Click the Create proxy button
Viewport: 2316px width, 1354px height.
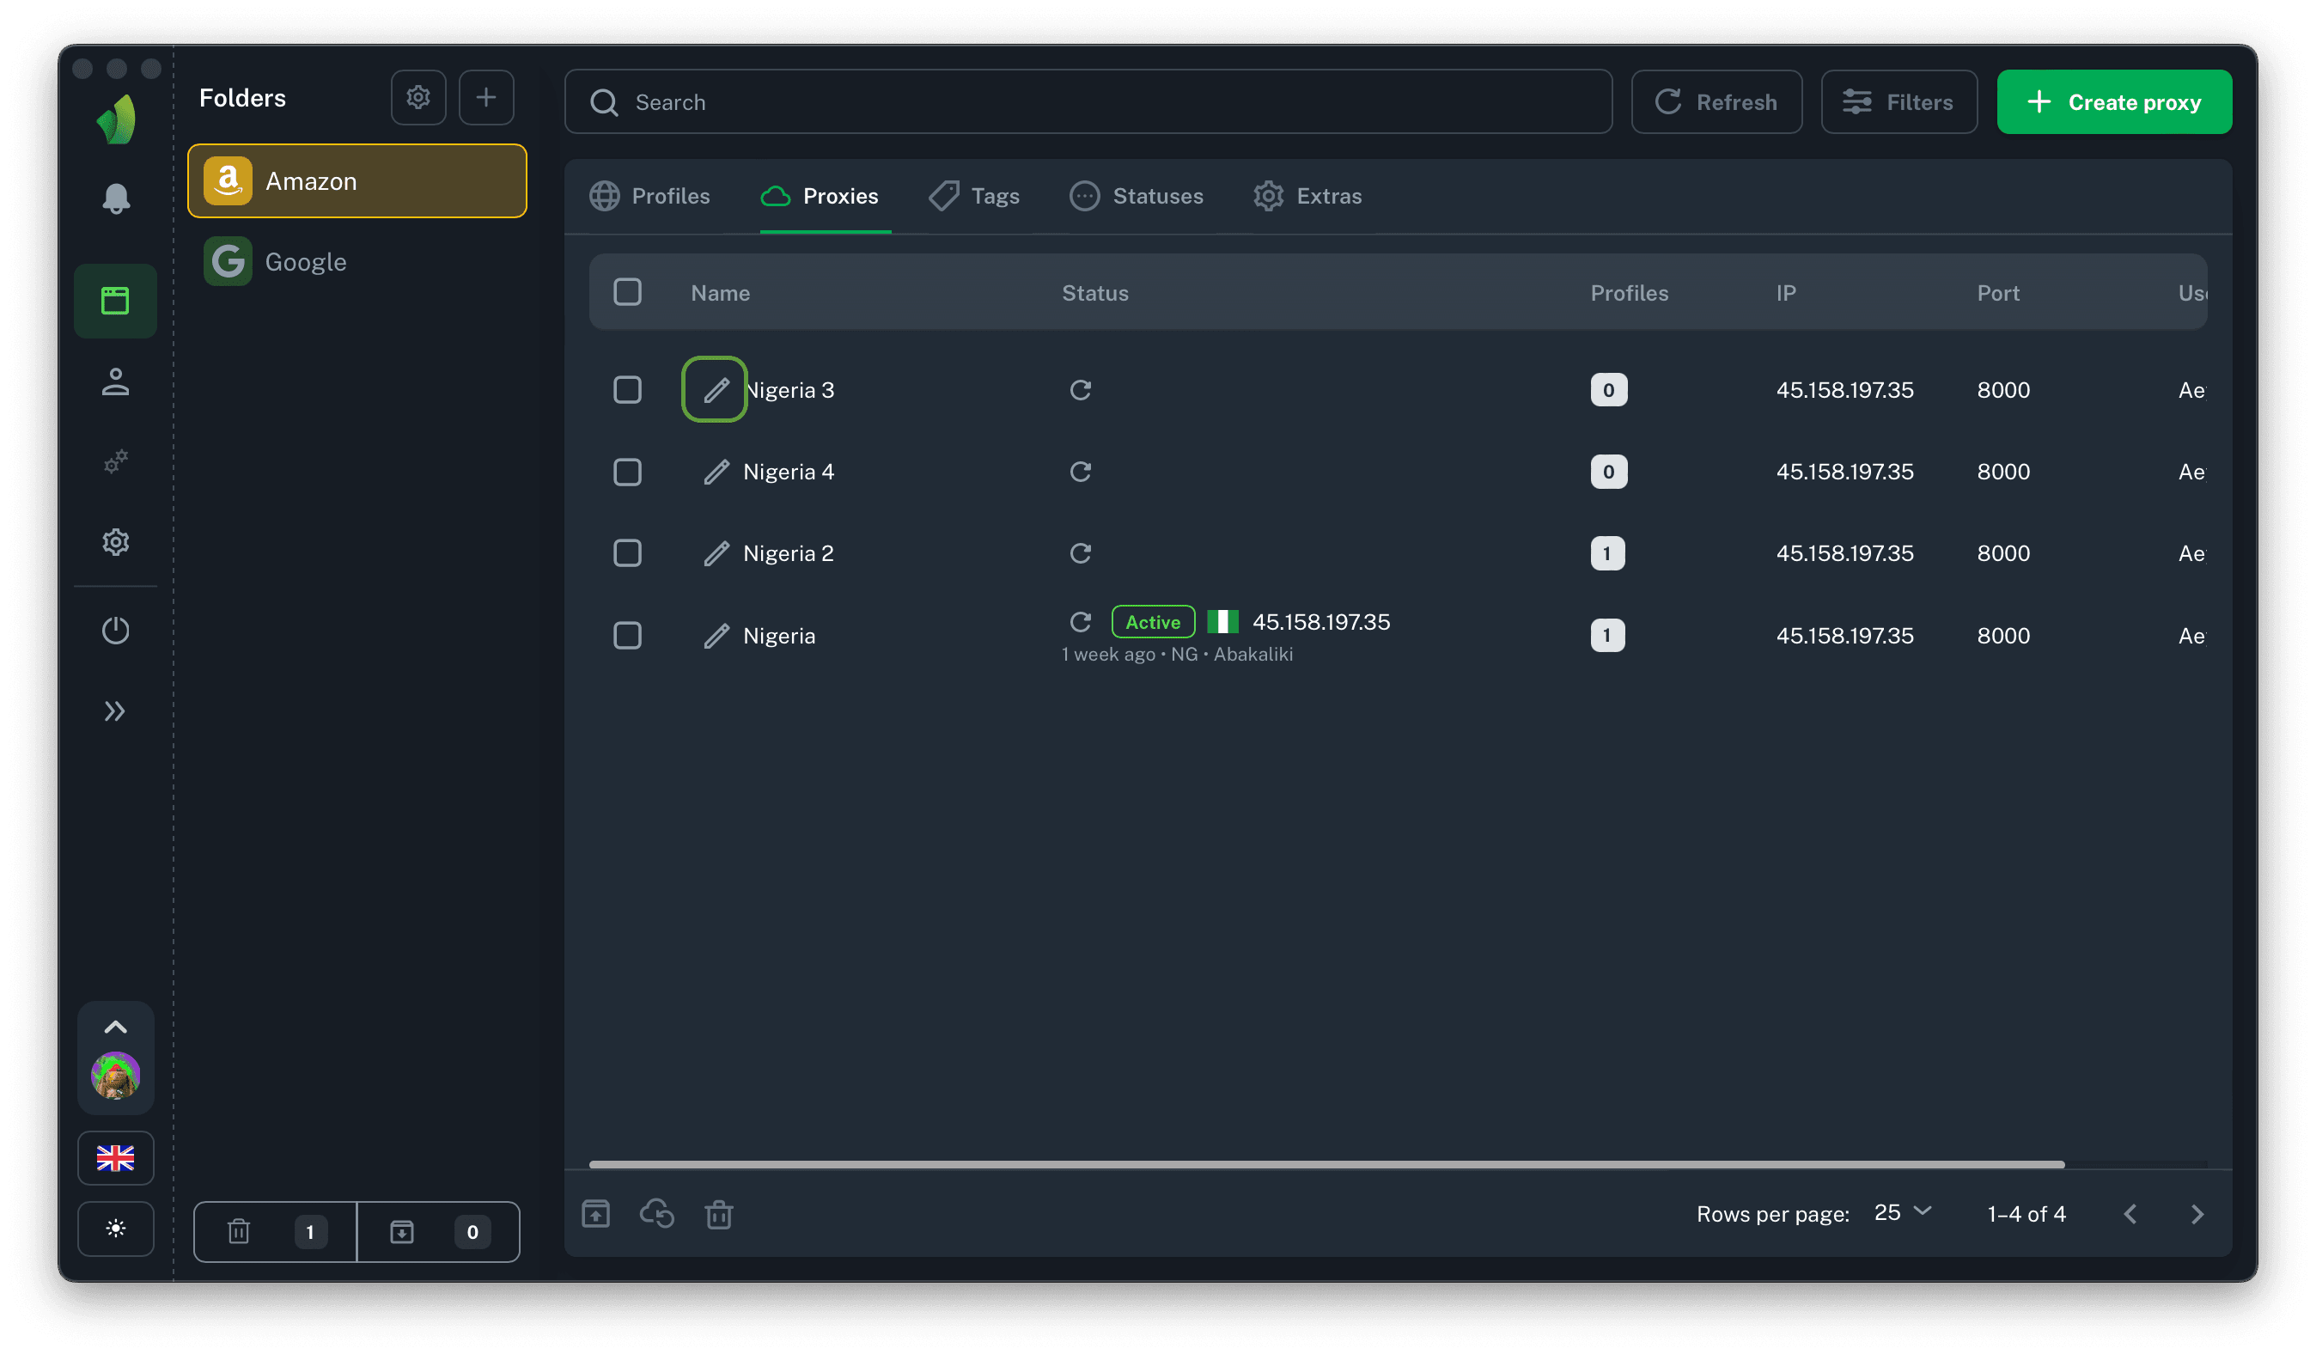(2114, 102)
